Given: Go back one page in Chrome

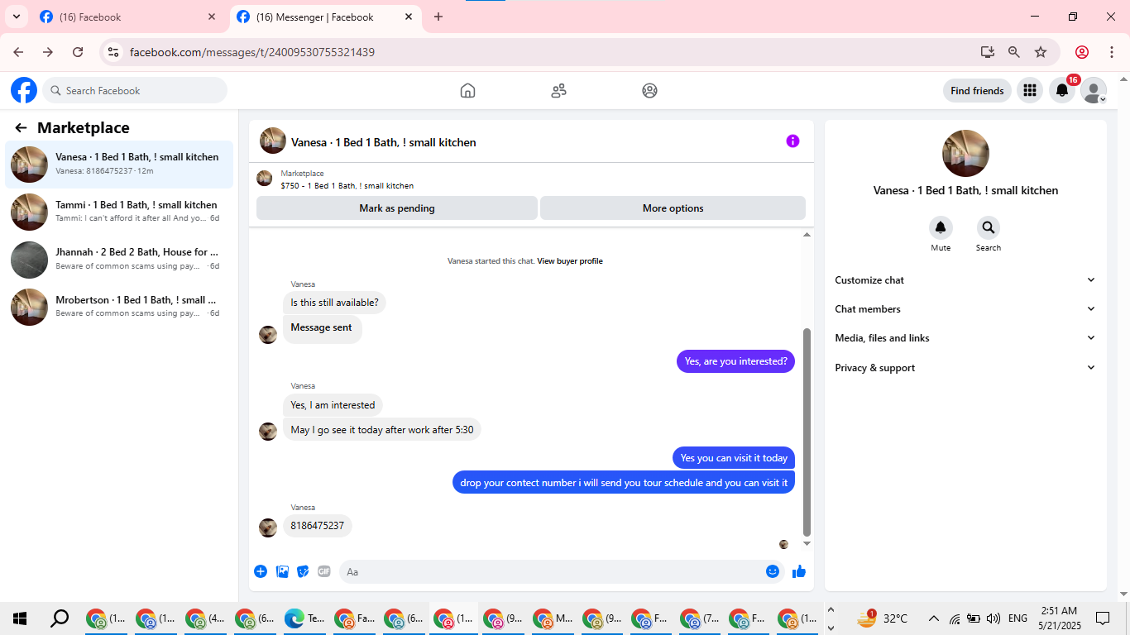Looking at the screenshot, I should point(18,52).
